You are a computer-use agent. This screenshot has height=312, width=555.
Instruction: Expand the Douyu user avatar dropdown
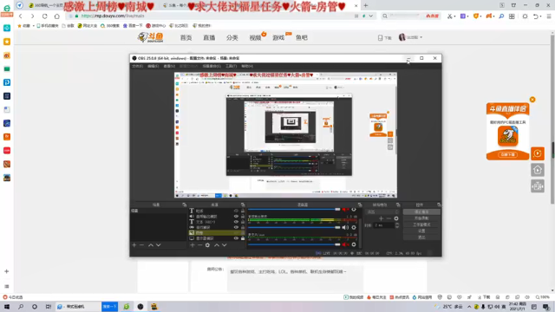tap(410, 37)
